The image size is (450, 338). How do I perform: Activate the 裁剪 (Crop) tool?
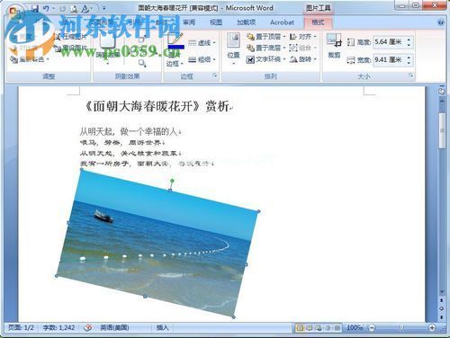(x=334, y=46)
